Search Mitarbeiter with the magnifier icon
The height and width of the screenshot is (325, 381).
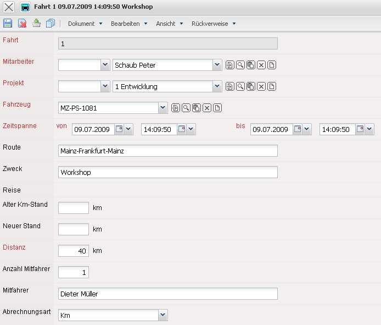tap(240, 65)
